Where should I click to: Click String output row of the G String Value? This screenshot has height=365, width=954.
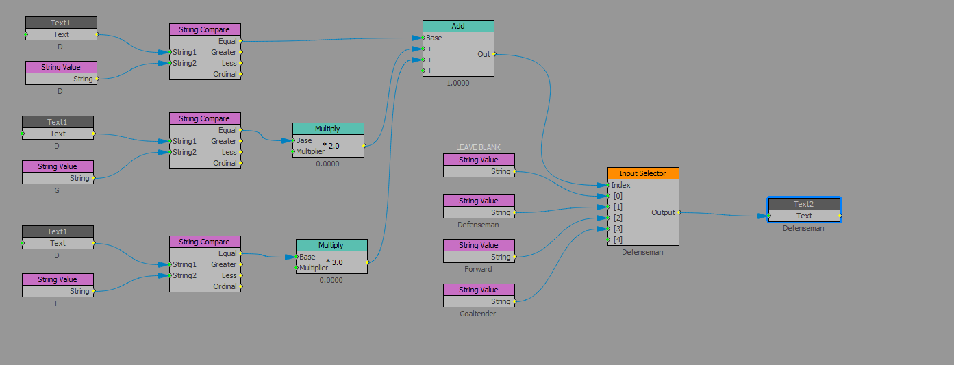coord(58,178)
